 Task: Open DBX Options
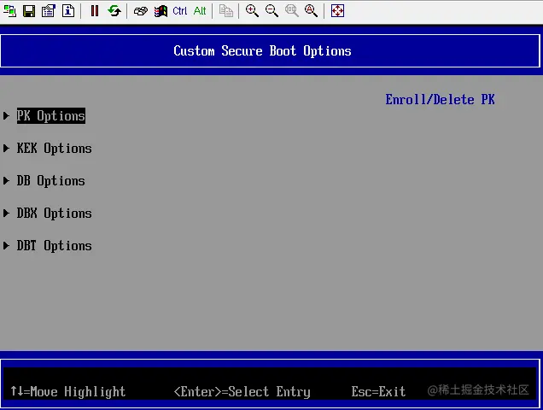tap(55, 214)
